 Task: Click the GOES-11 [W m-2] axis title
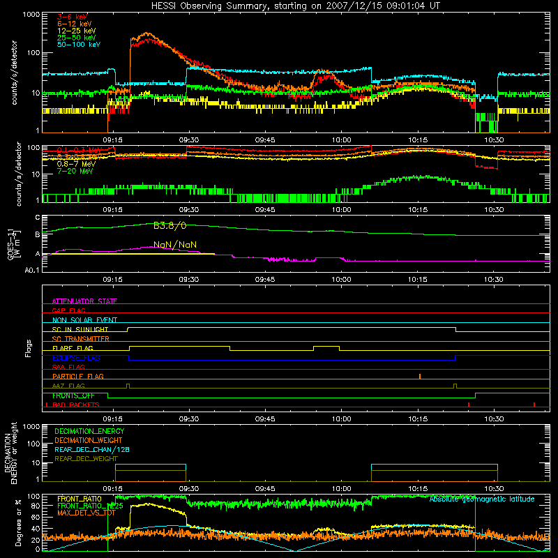point(13,244)
